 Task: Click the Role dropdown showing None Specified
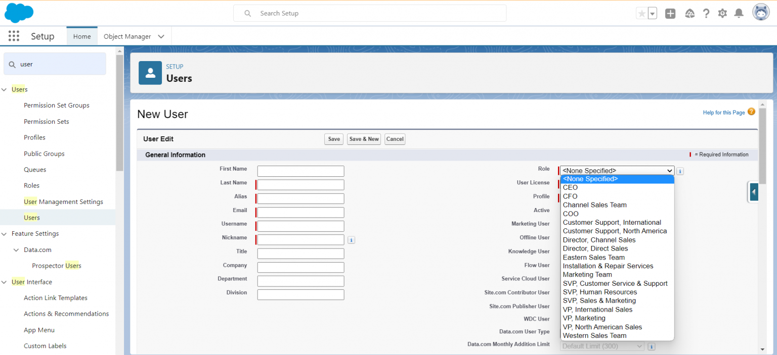[617, 171]
